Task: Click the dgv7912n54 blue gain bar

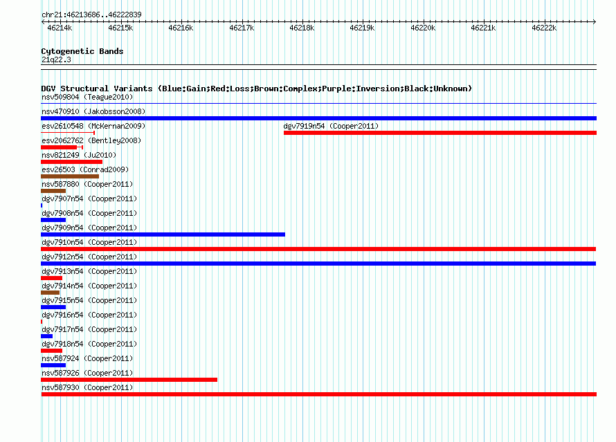Action: [x=318, y=264]
